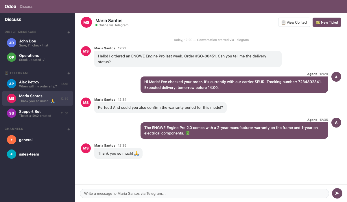Click the Support Bot avatar

(11, 113)
